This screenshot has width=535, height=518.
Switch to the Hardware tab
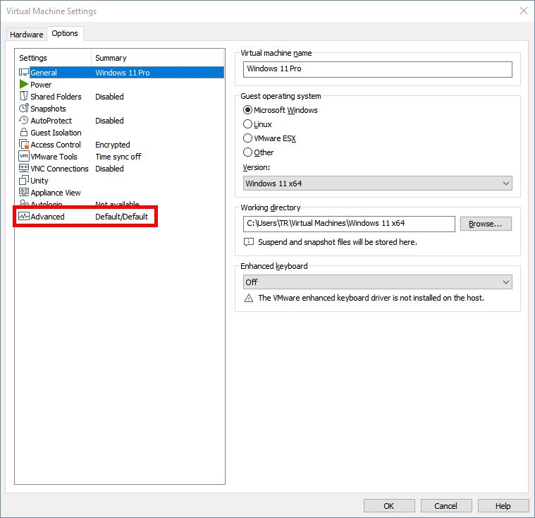pos(27,35)
